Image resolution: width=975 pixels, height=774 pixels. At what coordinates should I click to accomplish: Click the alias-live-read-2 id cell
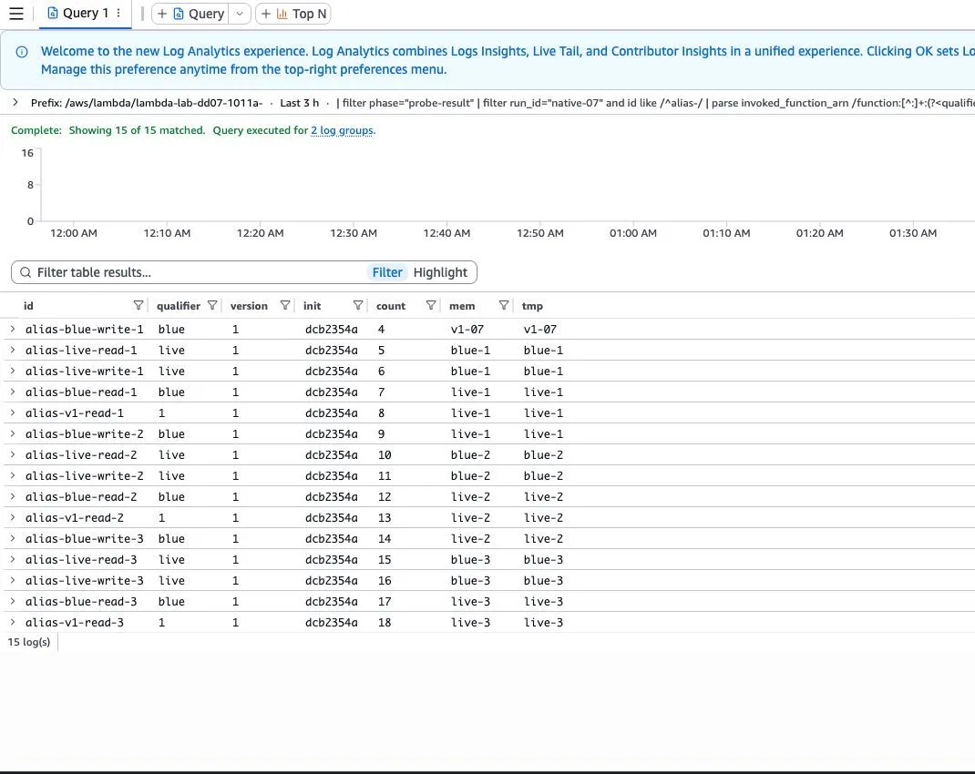(81, 455)
